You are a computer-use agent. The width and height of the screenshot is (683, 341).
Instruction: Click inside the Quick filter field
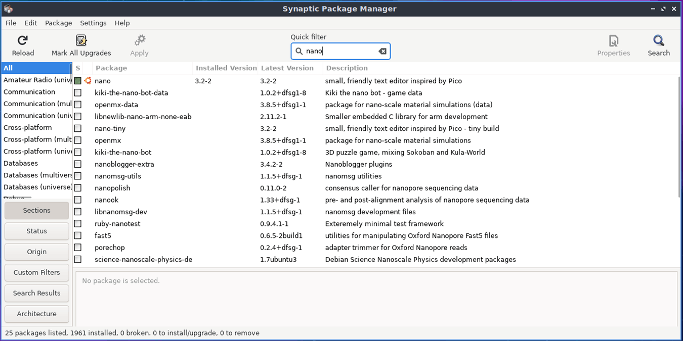[x=339, y=51]
